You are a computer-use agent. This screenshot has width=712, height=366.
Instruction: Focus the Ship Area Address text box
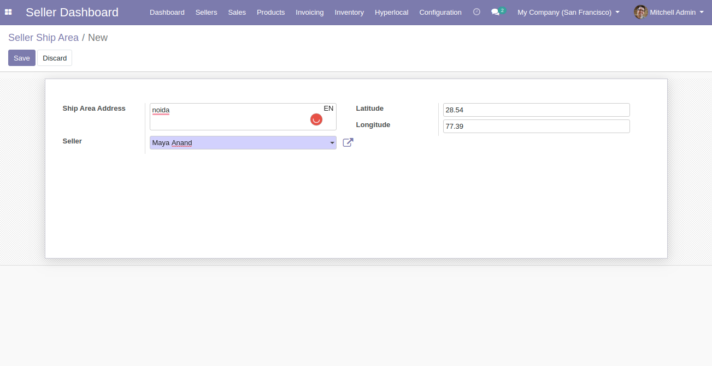pos(243,117)
